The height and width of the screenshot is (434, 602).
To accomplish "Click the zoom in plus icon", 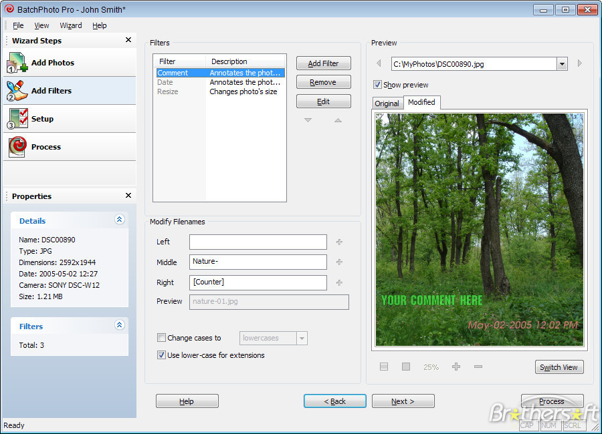I will tap(456, 367).
